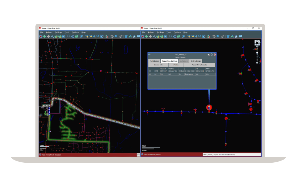Click label-minus icon in right viewer toolbar
Image resolution: width=297 pixels, height=187 pixels.
(192, 36)
